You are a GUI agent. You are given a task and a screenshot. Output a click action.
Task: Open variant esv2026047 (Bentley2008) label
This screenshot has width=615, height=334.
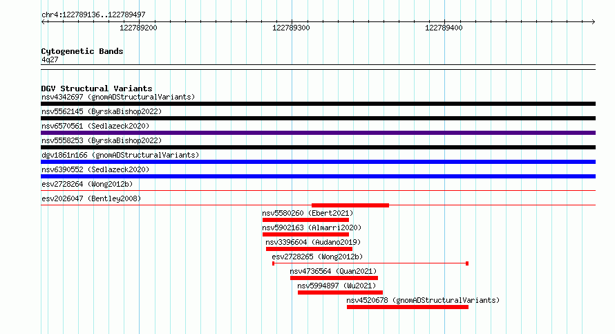[91, 198]
